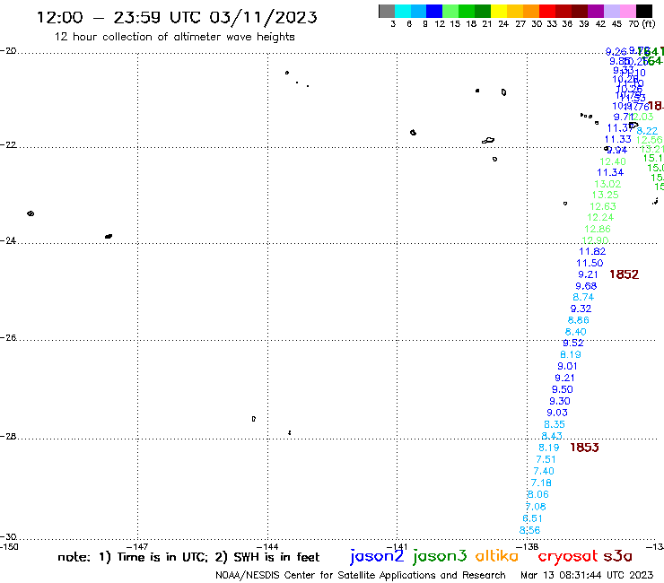The width and height of the screenshot is (664, 583).
Task: Click the 12.24 wave height value
Action: [600, 218]
